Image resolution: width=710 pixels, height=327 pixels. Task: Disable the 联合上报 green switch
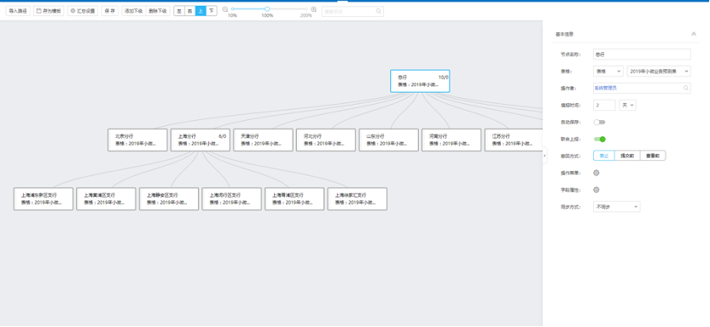click(600, 139)
